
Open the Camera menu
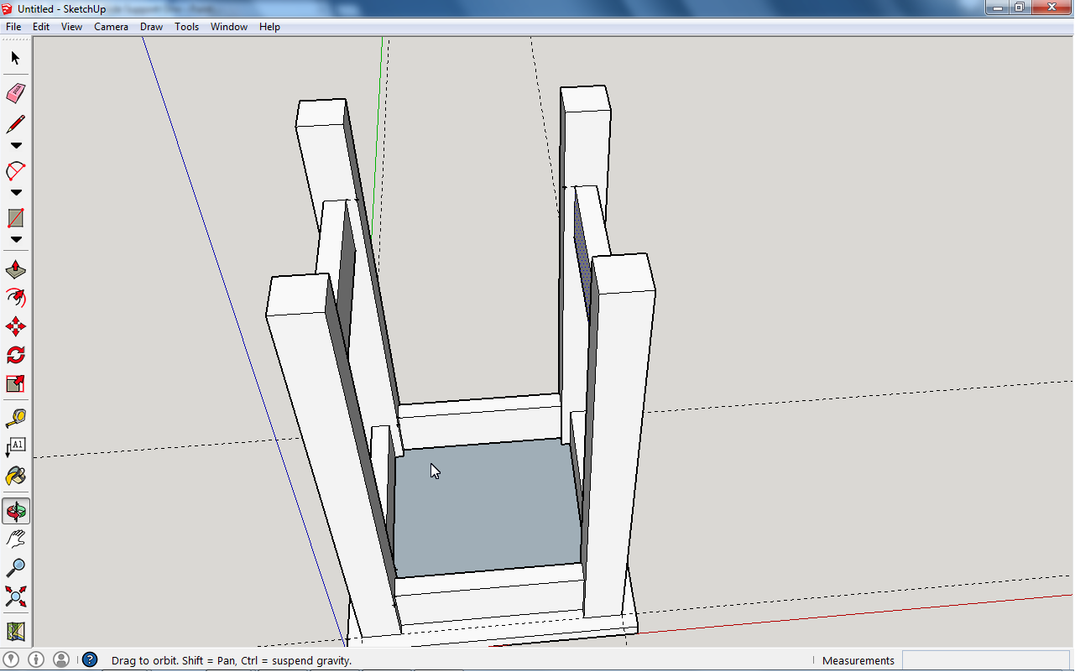(111, 26)
